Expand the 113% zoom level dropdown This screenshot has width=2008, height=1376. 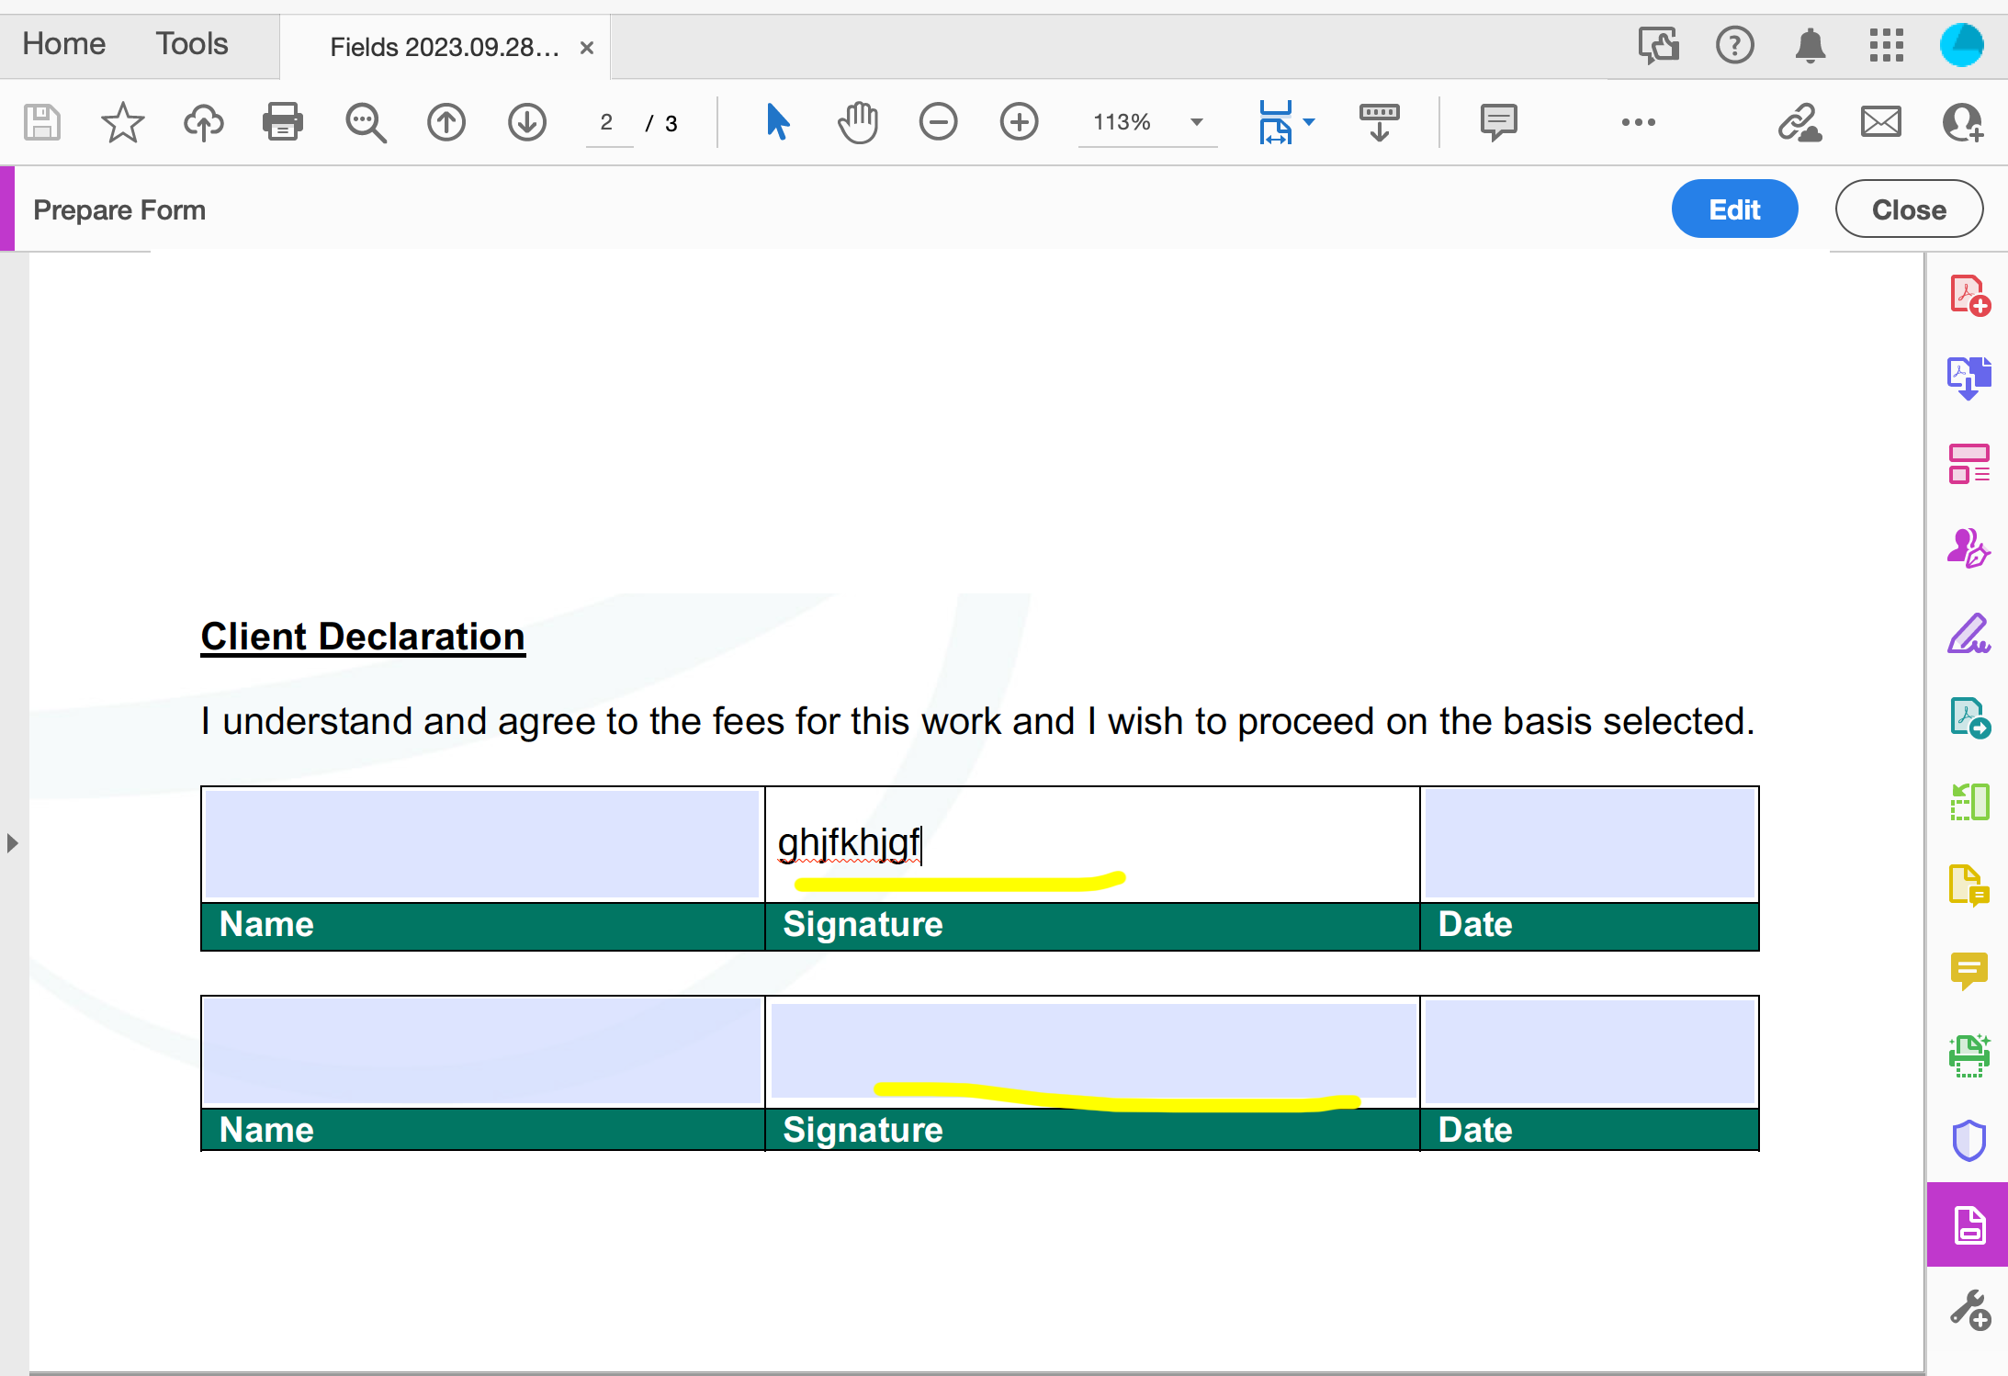pos(1196,122)
